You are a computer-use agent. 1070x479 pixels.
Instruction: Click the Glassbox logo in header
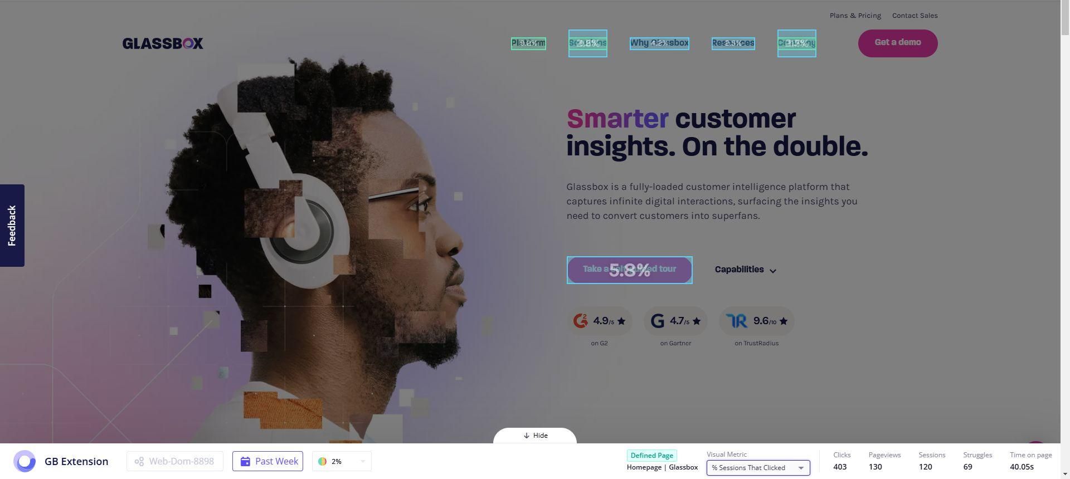tap(163, 43)
